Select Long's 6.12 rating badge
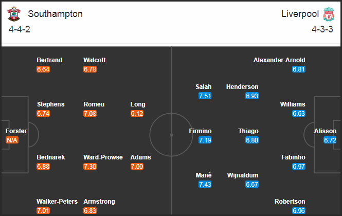Screen dimensions: 342x216 [x=137, y=114]
